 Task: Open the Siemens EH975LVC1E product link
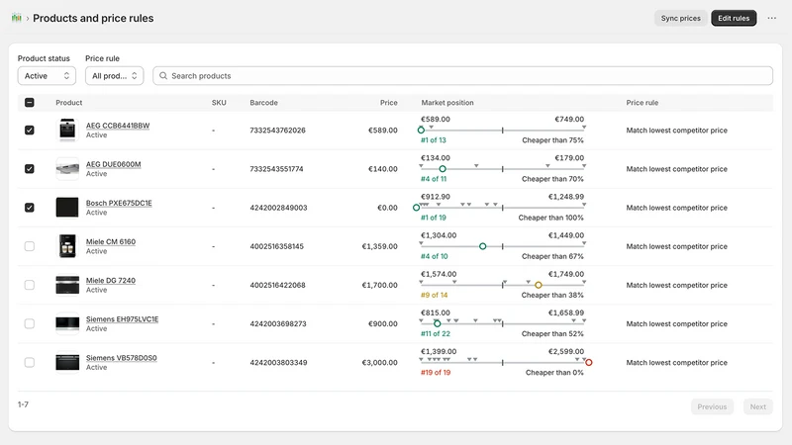(122, 319)
